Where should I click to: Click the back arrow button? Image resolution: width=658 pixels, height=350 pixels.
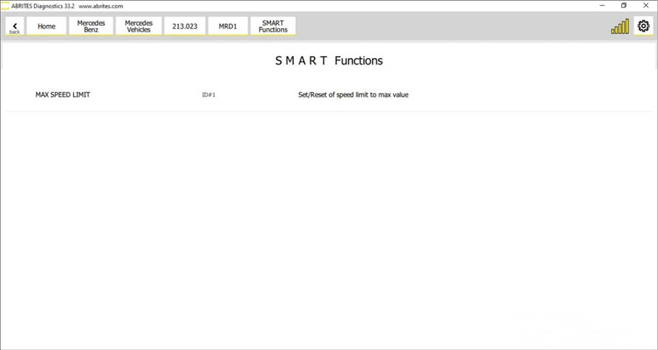15,27
